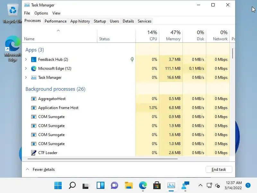Image resolution: width=257 pixels, height=193 pixels.
Task: Switch to the Users tab
Action: click(x=114, y=21)
